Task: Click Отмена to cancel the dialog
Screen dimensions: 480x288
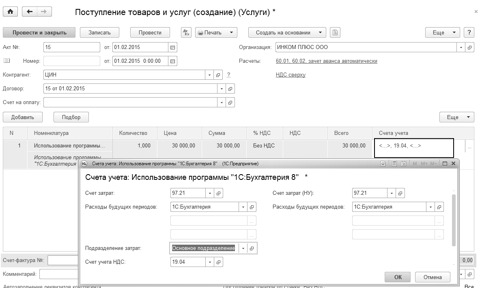Action: pyautogui.click(x=433, y=277)
